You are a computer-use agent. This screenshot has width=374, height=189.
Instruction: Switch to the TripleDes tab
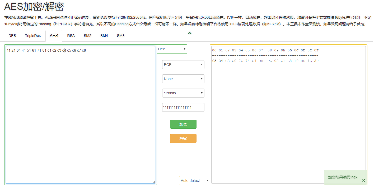pyautogui.click(x=33, y=36)
